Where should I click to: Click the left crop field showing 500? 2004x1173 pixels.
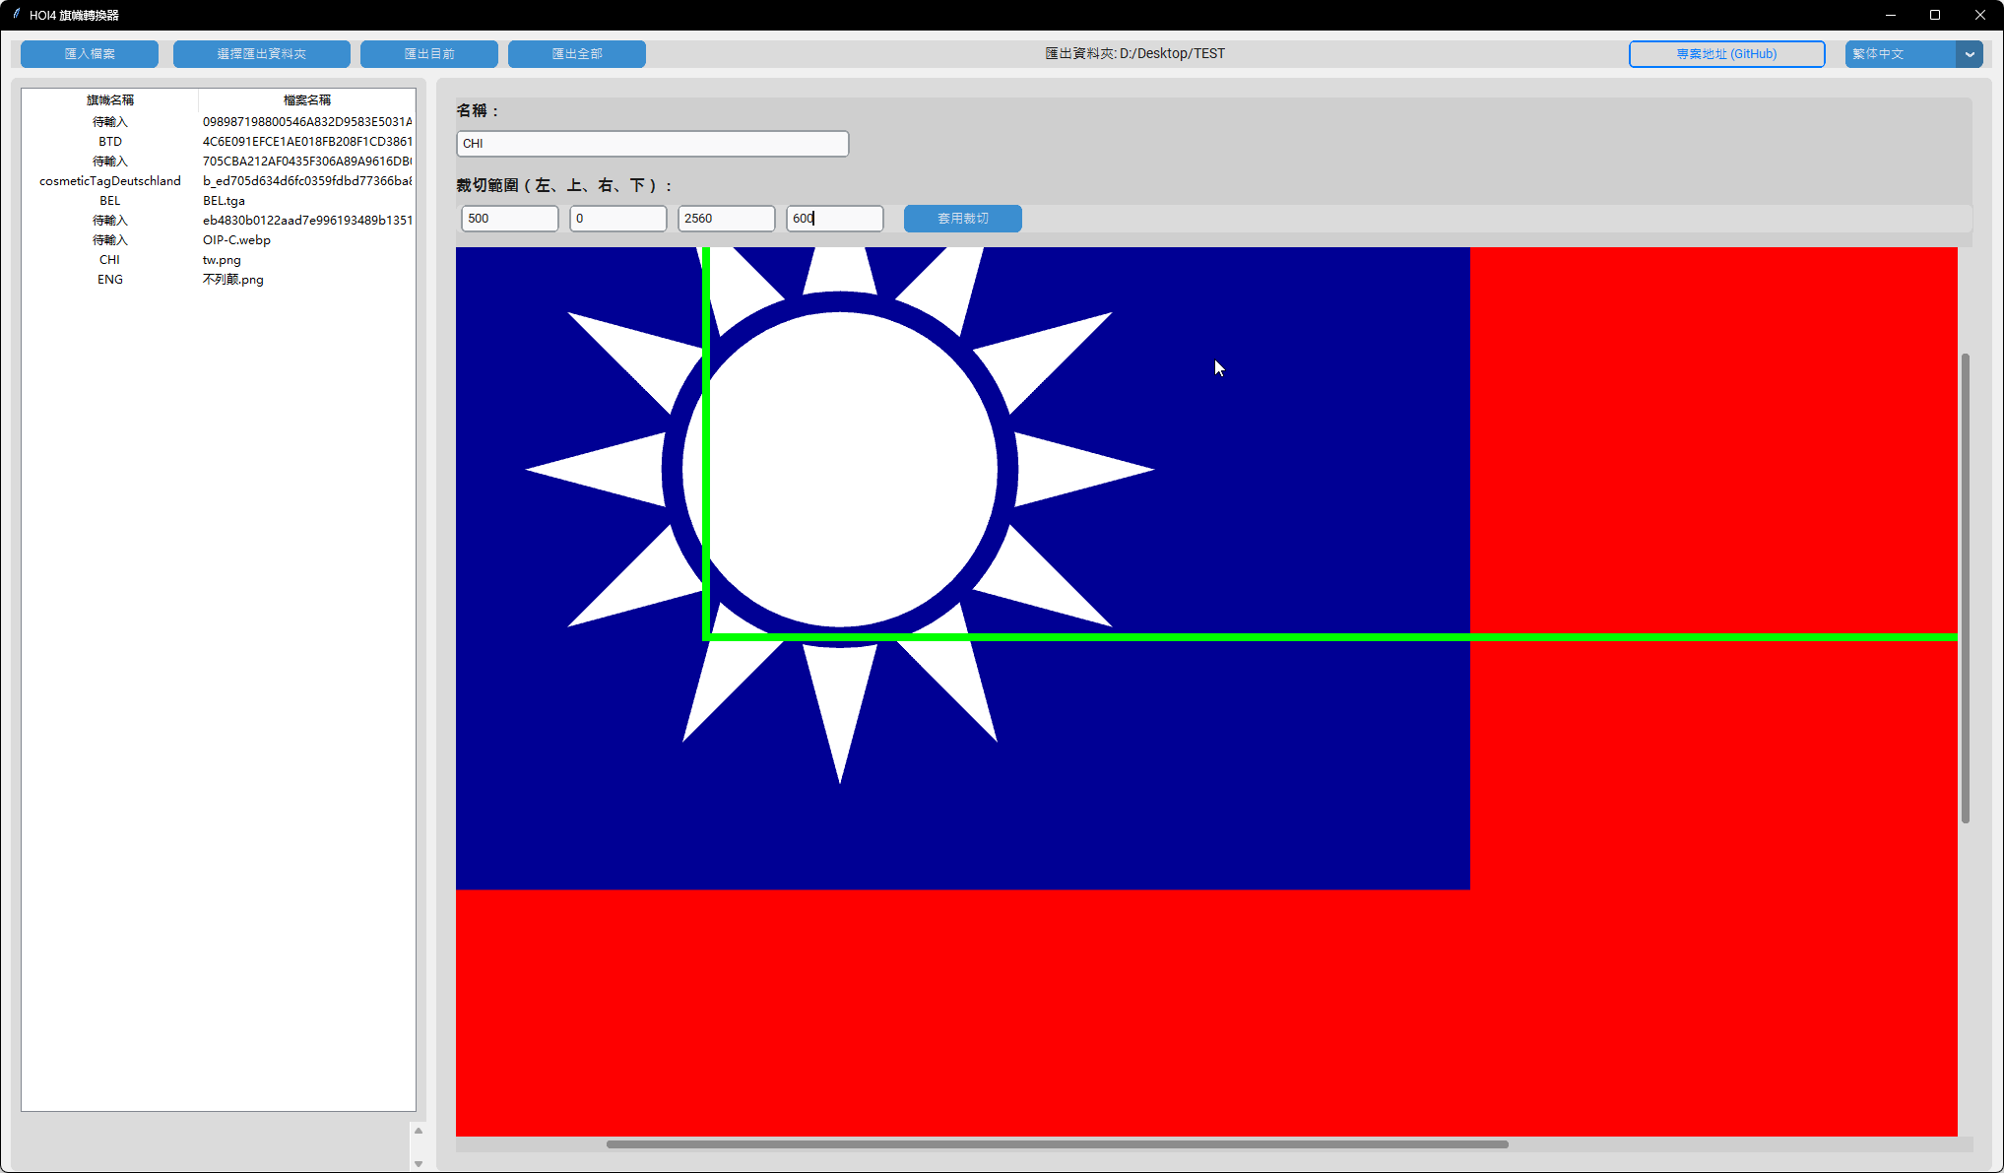coord(509,219)
